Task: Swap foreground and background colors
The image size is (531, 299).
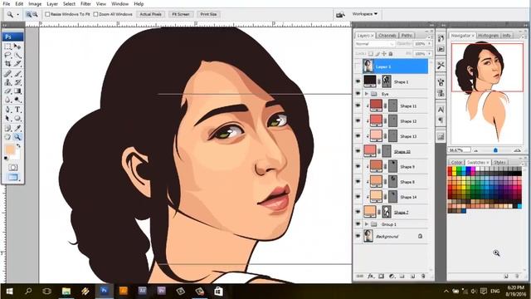Action: click(19, 145)
